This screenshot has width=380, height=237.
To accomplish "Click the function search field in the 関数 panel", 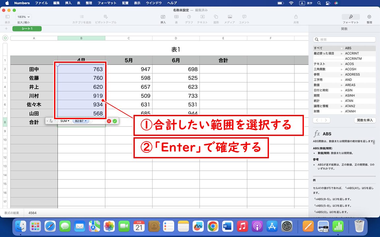I will click(x=344, y=39).
